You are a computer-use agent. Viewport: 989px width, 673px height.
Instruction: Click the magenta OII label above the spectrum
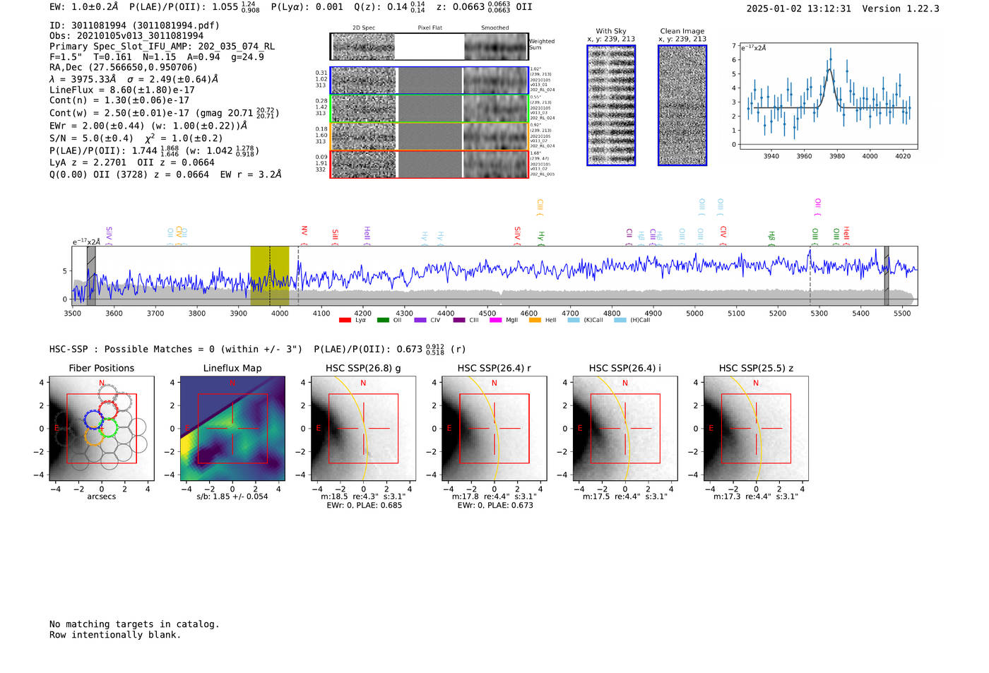point(817,207)
